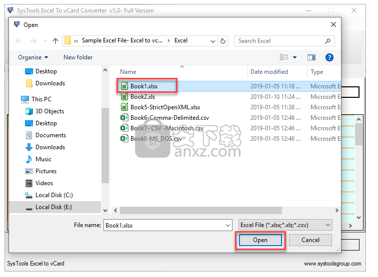
Task: Open Documents in sidebar
Action: (x=46, y=135)
